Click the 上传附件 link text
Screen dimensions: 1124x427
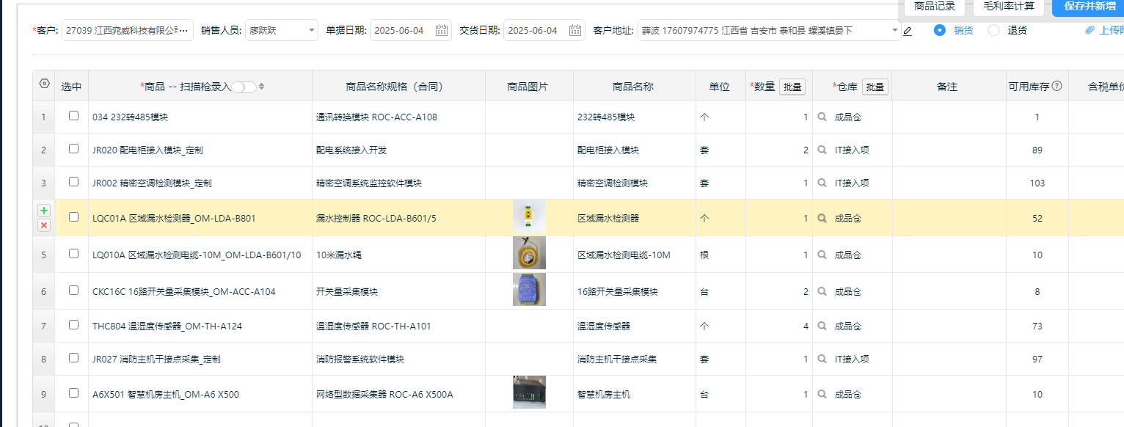[x=1112, y=31]
